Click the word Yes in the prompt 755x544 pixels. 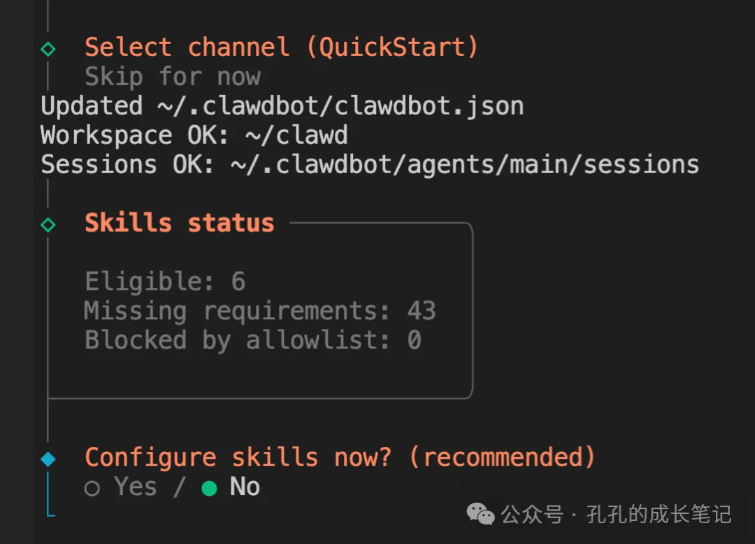(x=136, y=487)
